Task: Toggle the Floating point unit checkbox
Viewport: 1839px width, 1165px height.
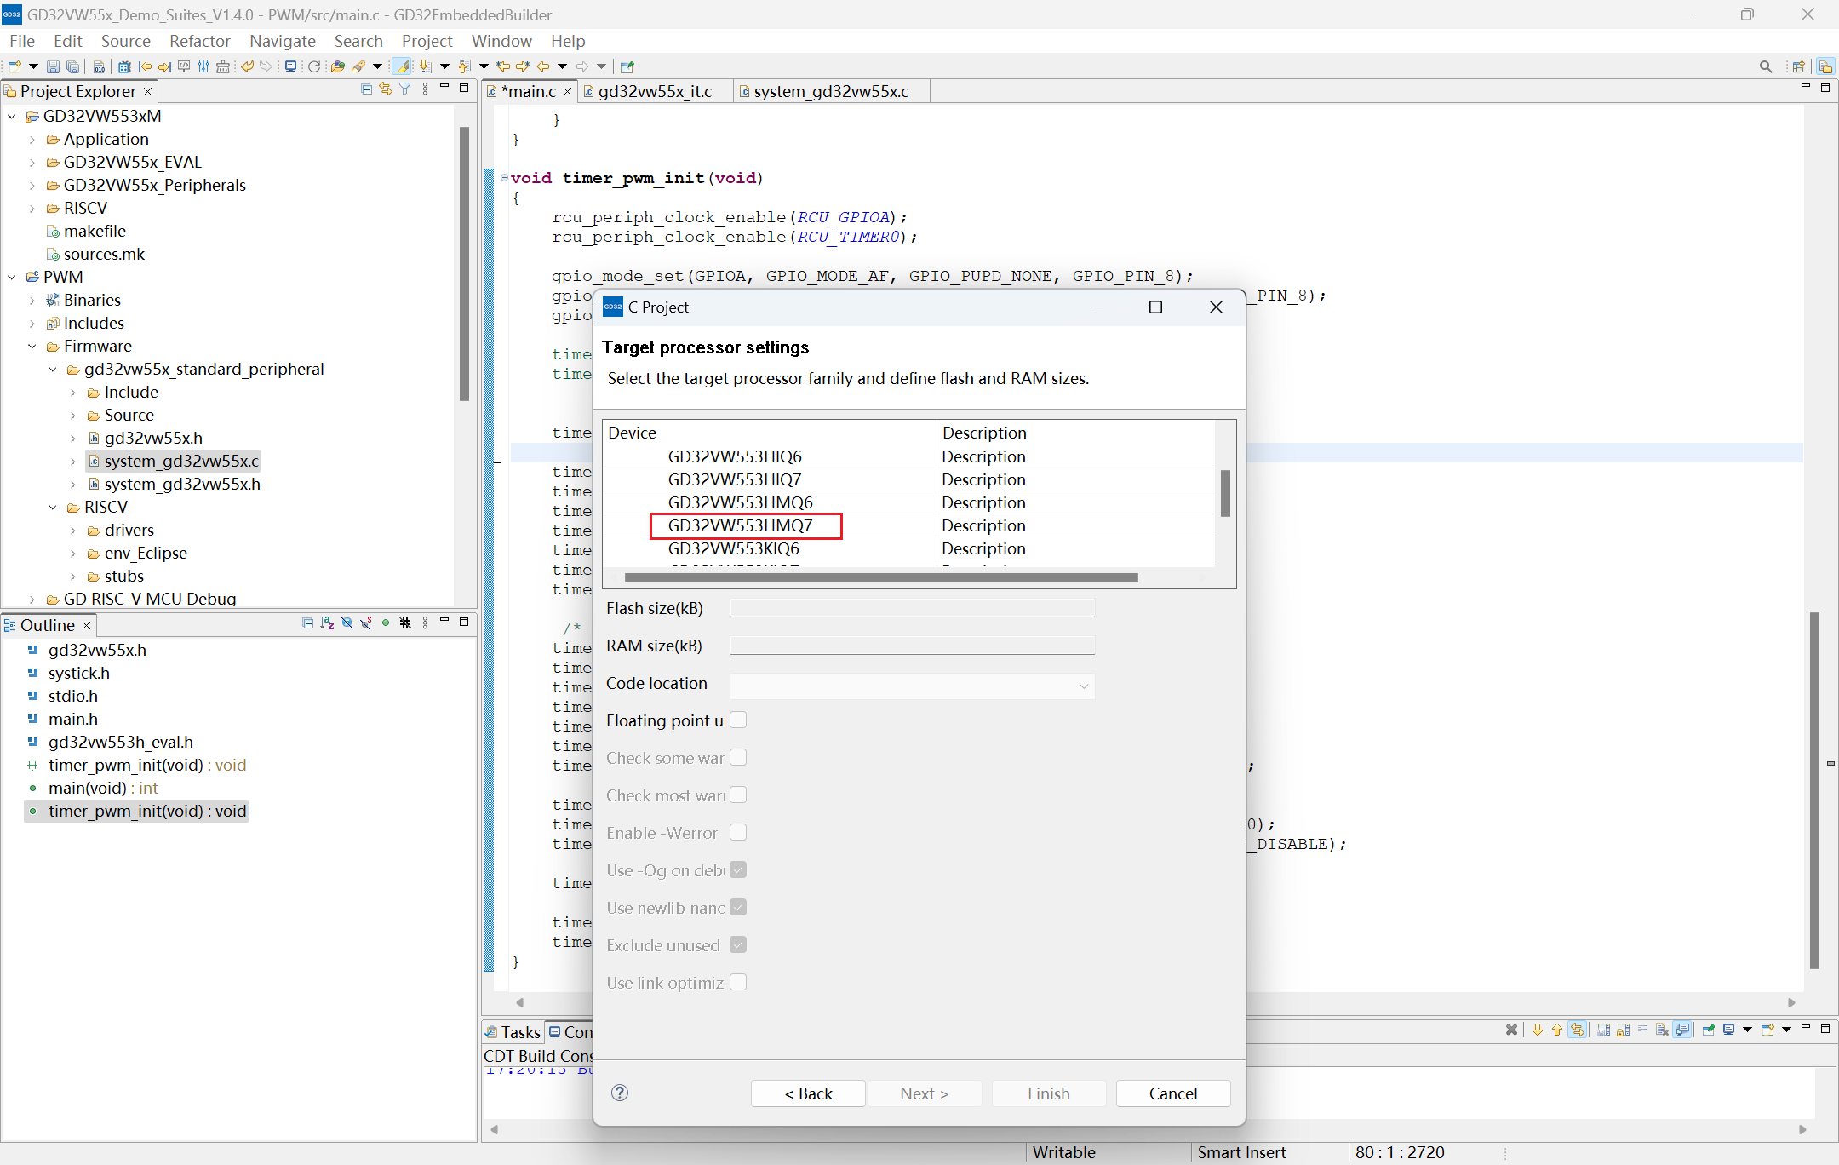Action: pos(738,720)
